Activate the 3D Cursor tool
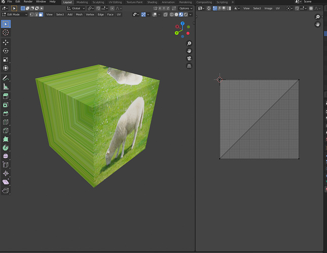The width and height of the screenshot is (327, 253). [6, 32]
